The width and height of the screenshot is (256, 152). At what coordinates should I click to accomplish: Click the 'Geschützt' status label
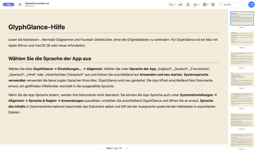click(x=30, y=6)
